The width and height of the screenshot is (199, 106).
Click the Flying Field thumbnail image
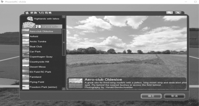point(26,82)
